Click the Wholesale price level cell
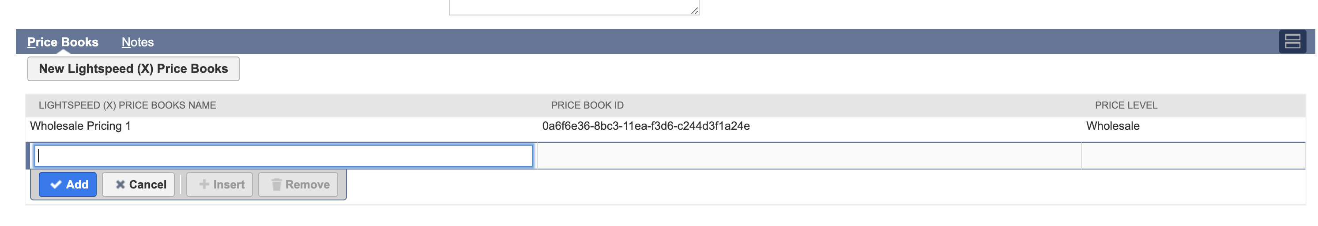Screen dimensions: 1318x226 click(1112, 126)
